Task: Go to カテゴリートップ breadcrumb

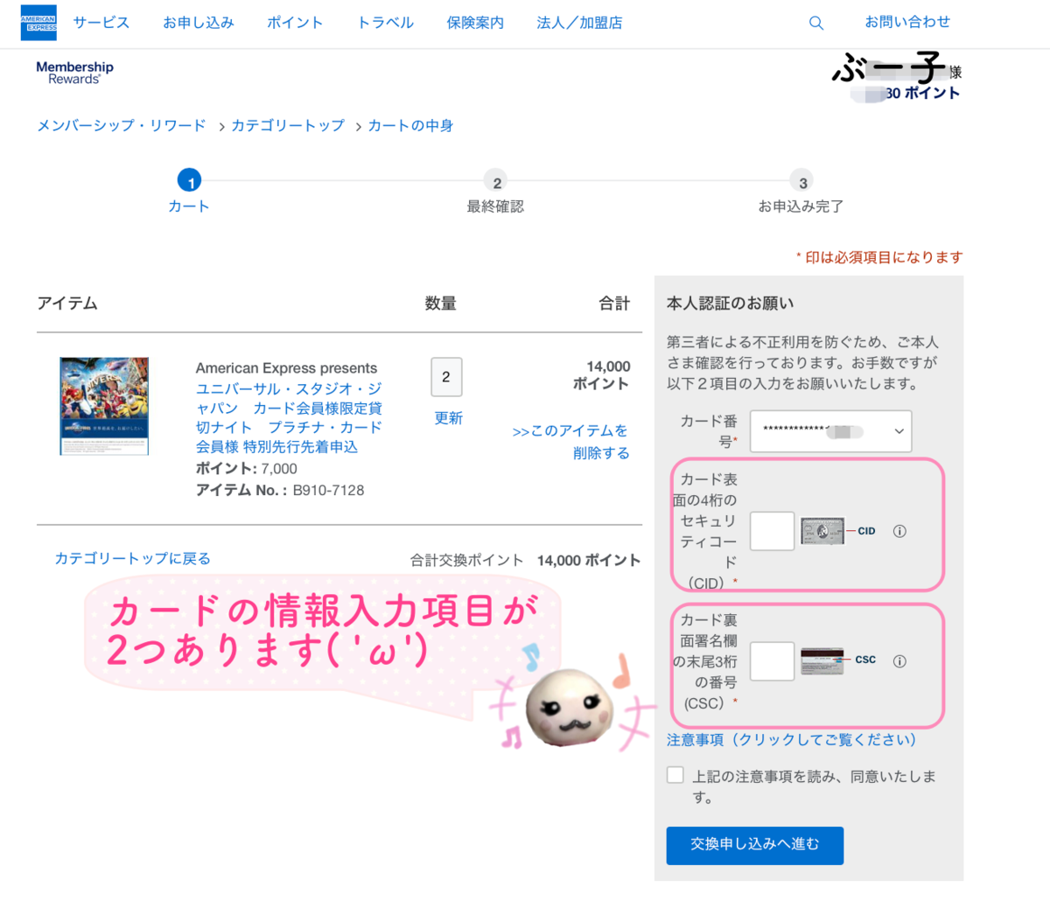Action: coord(288,125)
